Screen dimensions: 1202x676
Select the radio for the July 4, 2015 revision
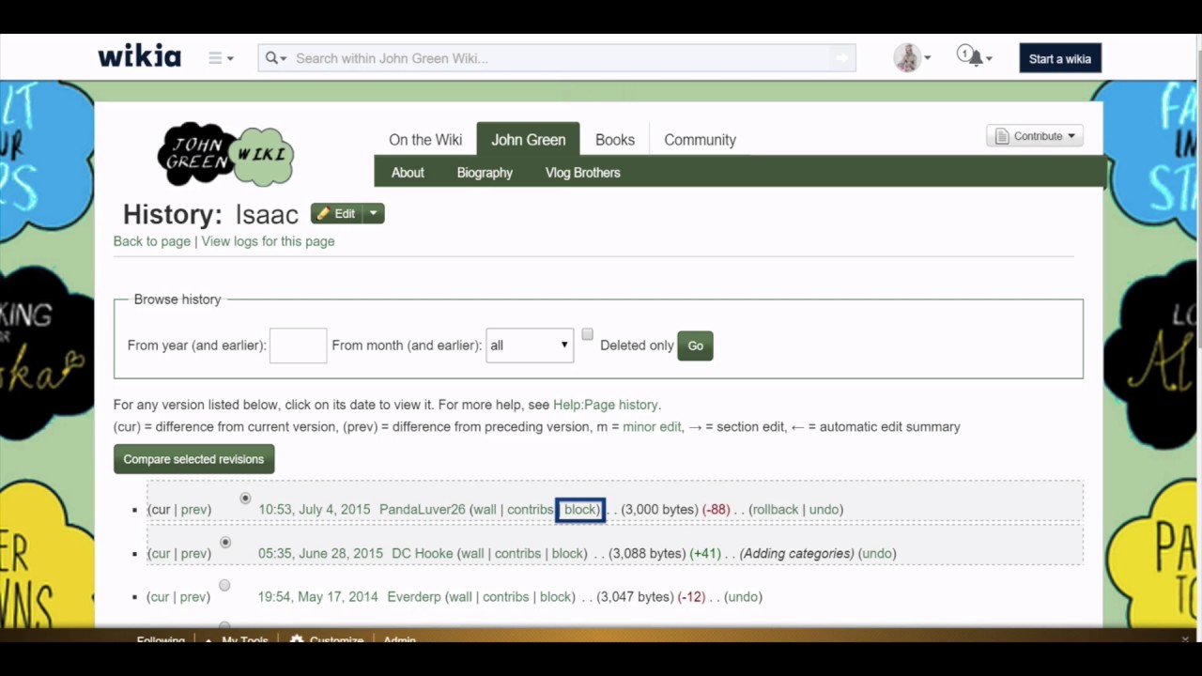point(245,499)
